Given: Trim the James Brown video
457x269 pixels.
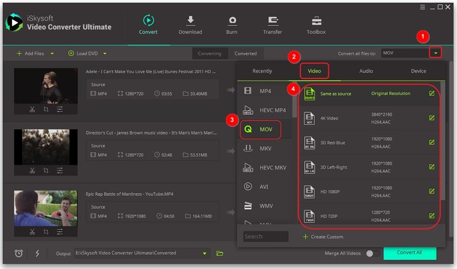Looking at the screenshot, I should click(x=32, y=171).
